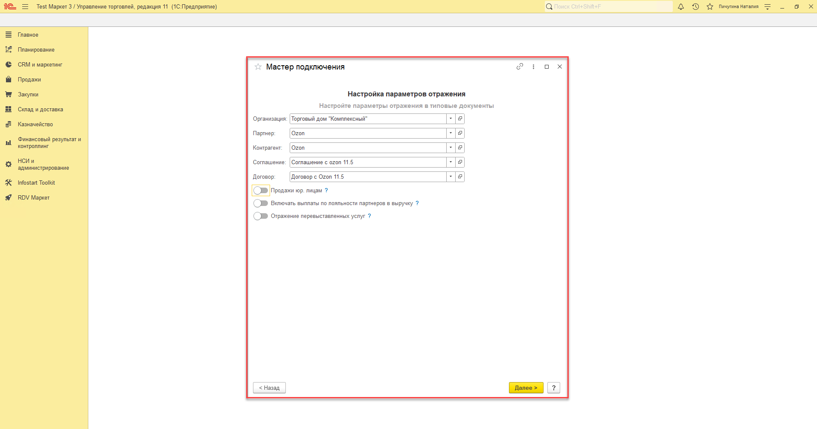Viewport: 817px width, 429px height.
Task: Click the open-record icon next to Договор
Action: 460,177
